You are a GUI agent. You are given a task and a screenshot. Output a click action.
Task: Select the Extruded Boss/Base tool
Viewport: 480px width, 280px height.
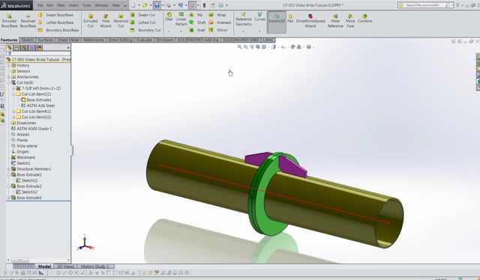[10, 20]
